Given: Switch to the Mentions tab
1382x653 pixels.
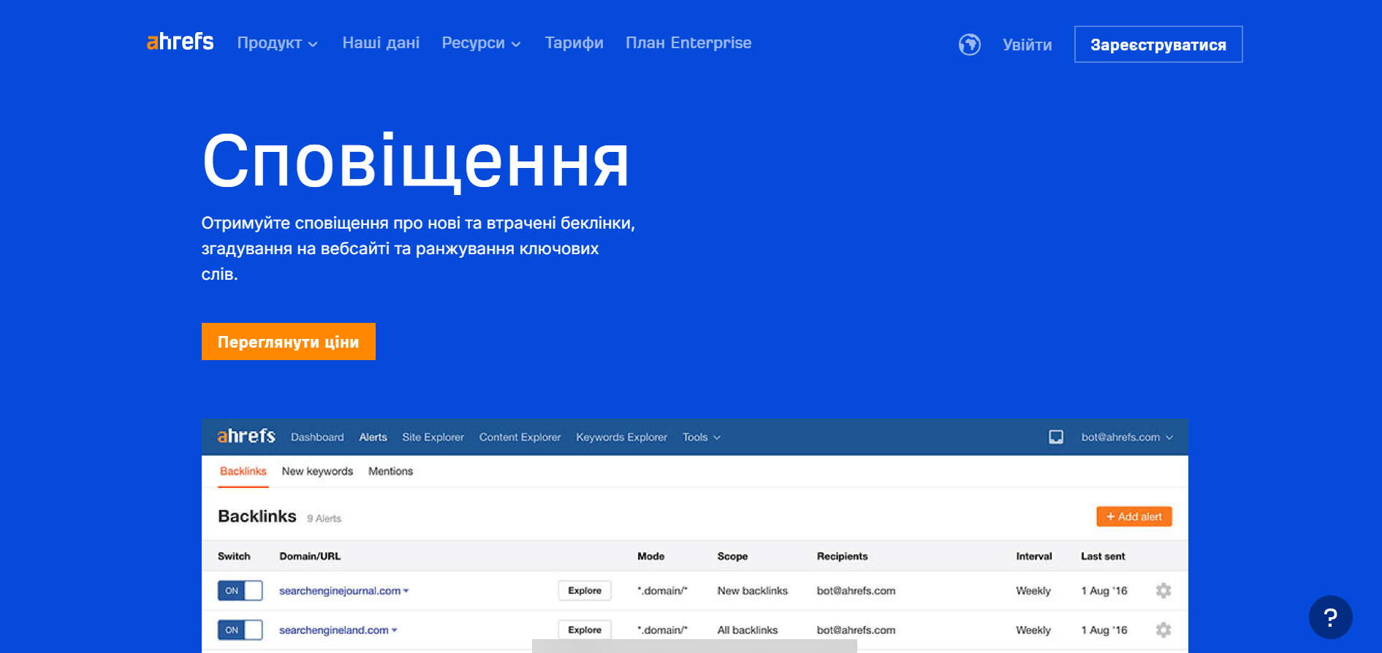Looking at the screenshot, I should point(390,471).
